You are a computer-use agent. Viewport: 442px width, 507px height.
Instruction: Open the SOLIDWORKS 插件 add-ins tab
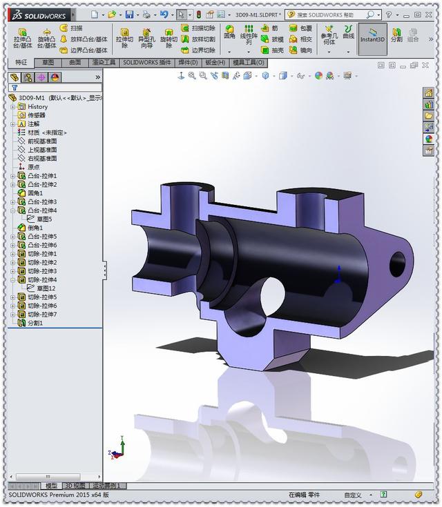(x=147, y=62)
